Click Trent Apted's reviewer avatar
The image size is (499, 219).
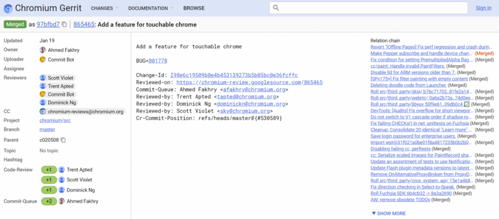[43, 86]
